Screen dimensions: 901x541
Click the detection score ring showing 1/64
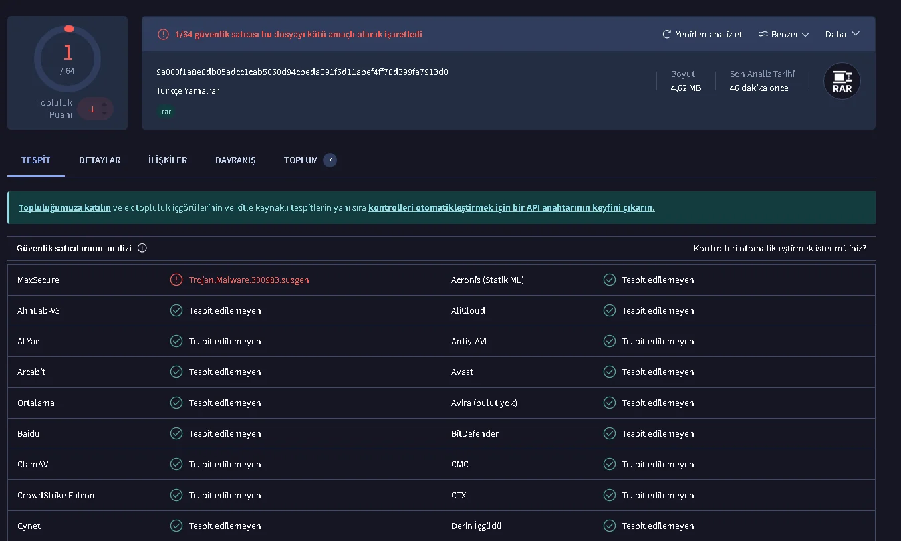(68, 59)
